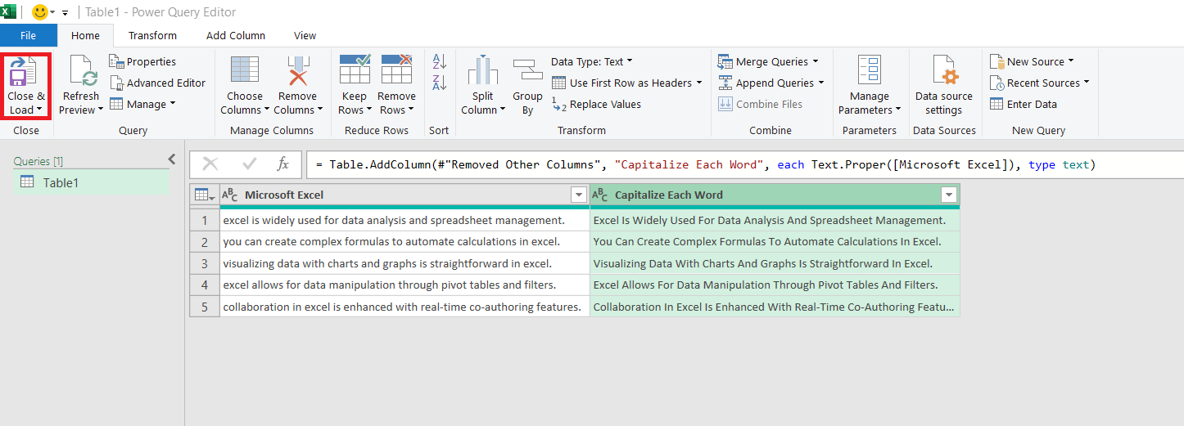Open the Quick Access Toolbar customize arrow
1184x426 pixels.
[x=65, y=13]
